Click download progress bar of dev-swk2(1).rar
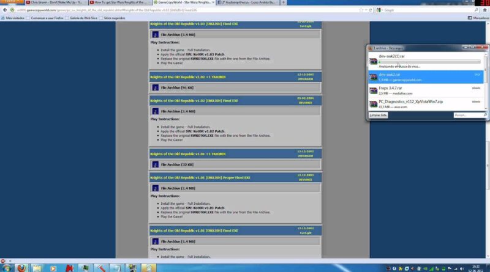 (x=429, y=62)
